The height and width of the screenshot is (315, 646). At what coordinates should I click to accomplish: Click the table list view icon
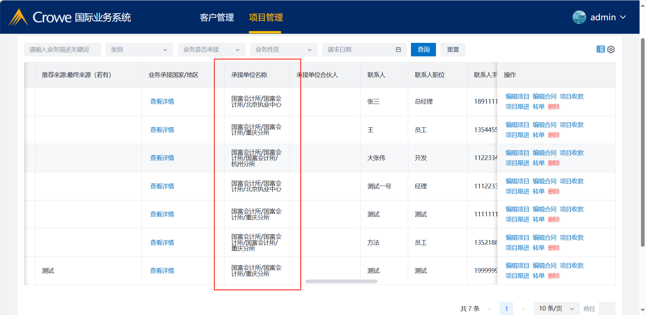click(600, 49)
